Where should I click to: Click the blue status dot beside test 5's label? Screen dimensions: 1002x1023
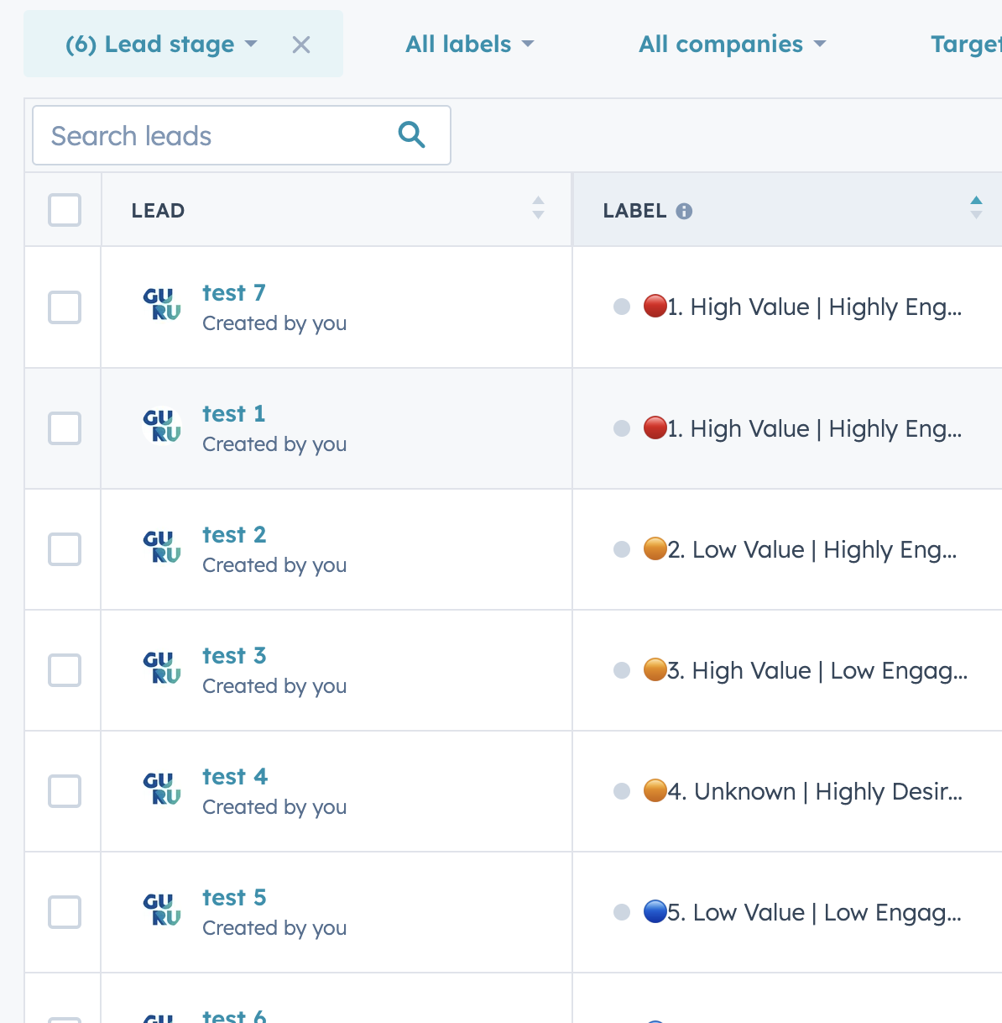coord(655,911)
